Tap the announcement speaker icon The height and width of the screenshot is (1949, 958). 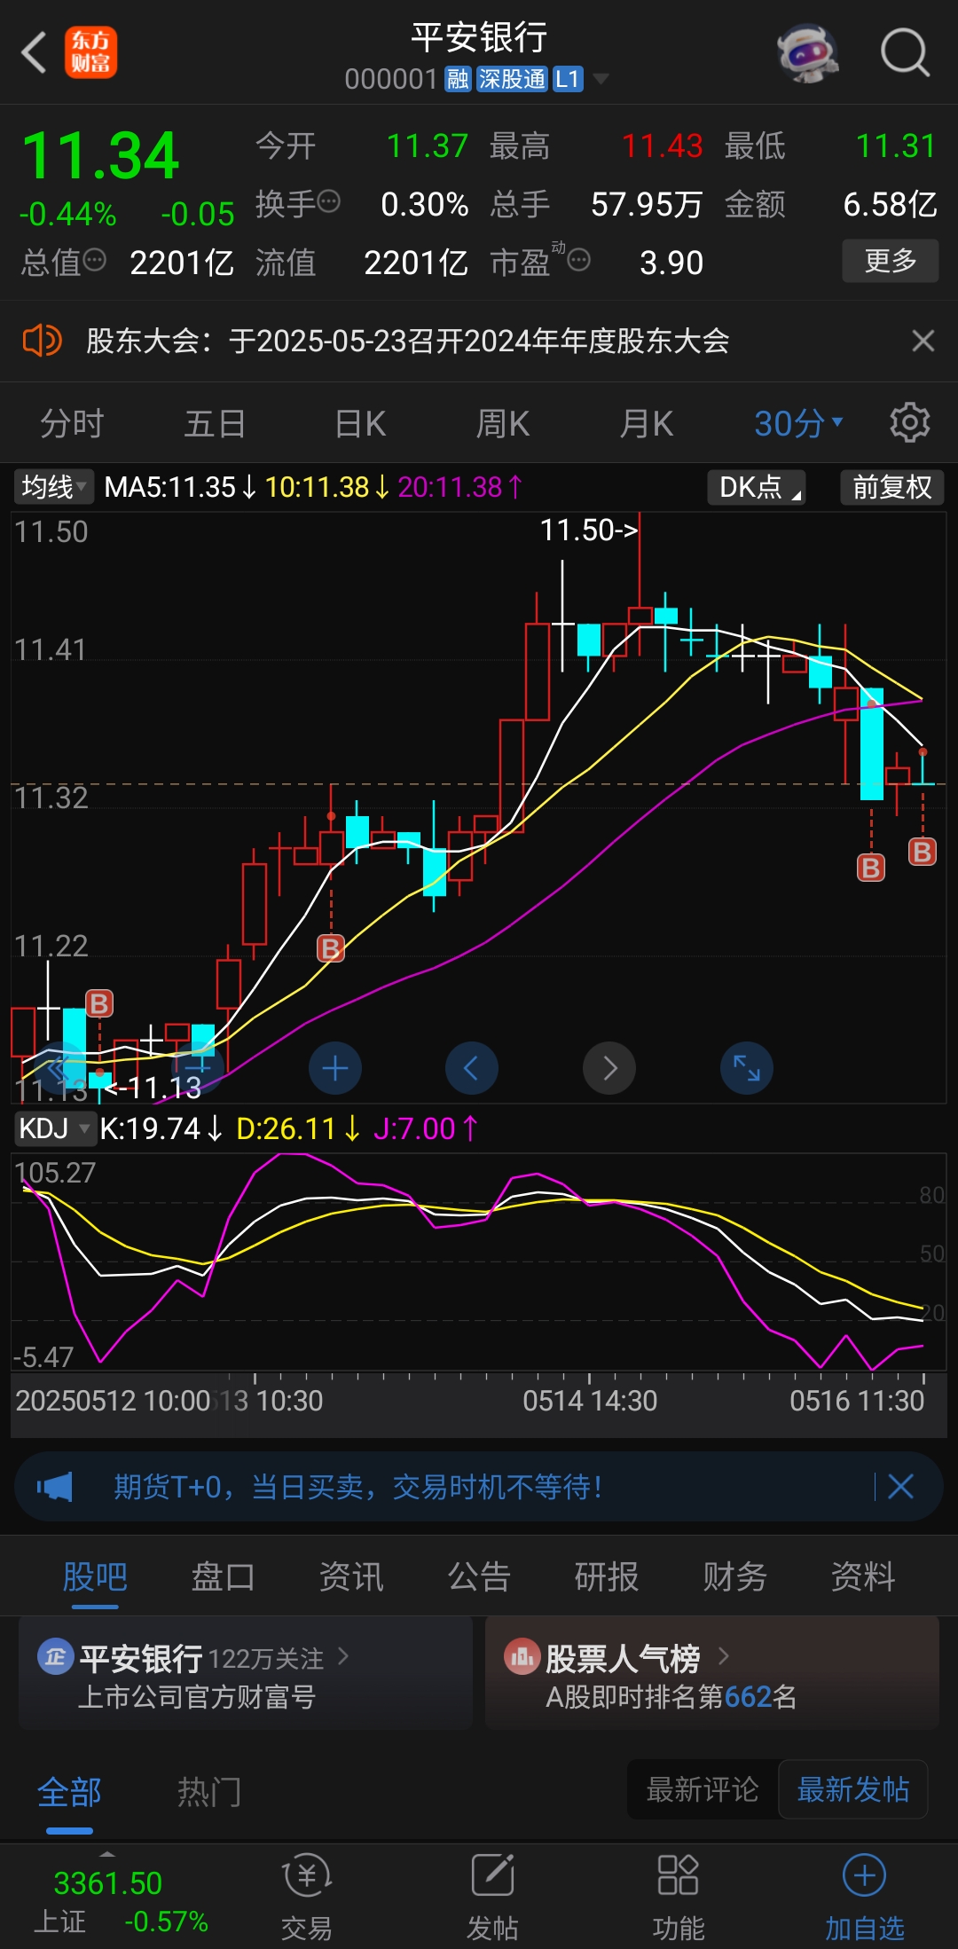pos(42,341)
